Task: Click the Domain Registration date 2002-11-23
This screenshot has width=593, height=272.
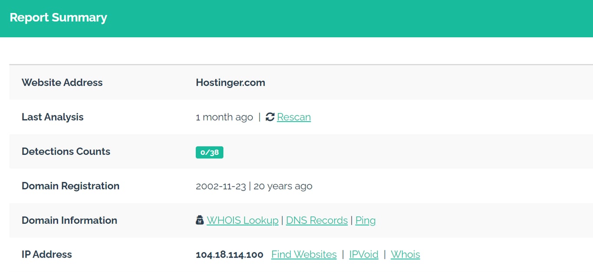Action: coord(220,186)
